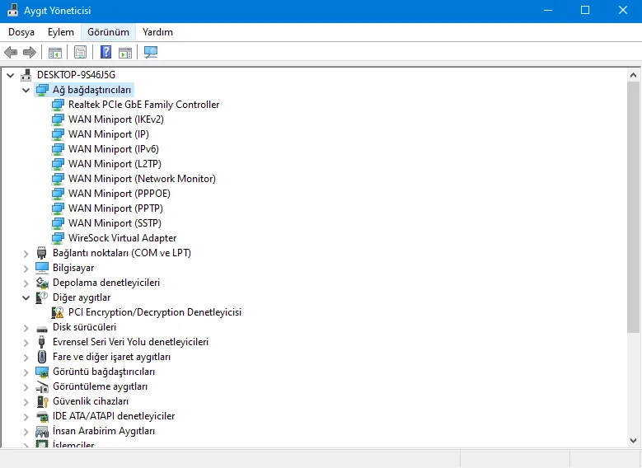Expand the Bilgisayar branch
Image resolution: width=642 pixels, height=468 pixels.
click(x=26, y=269)
